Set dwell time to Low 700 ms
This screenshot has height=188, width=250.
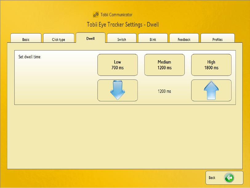tap(118, 65)
